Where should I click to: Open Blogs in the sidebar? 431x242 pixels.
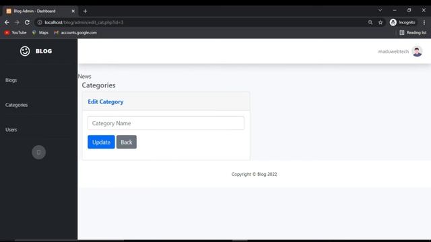(11, 80)
